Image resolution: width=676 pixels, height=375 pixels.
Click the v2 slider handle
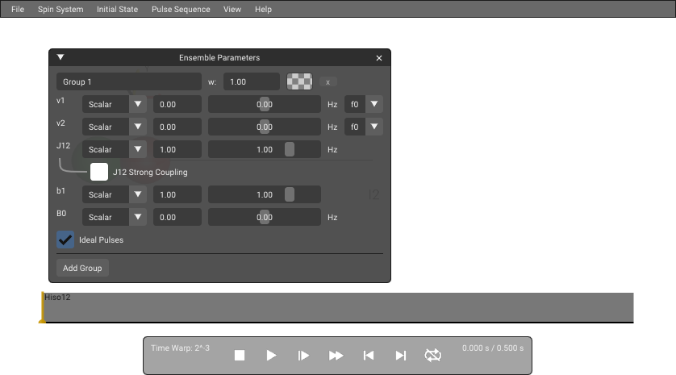[265, 127]
